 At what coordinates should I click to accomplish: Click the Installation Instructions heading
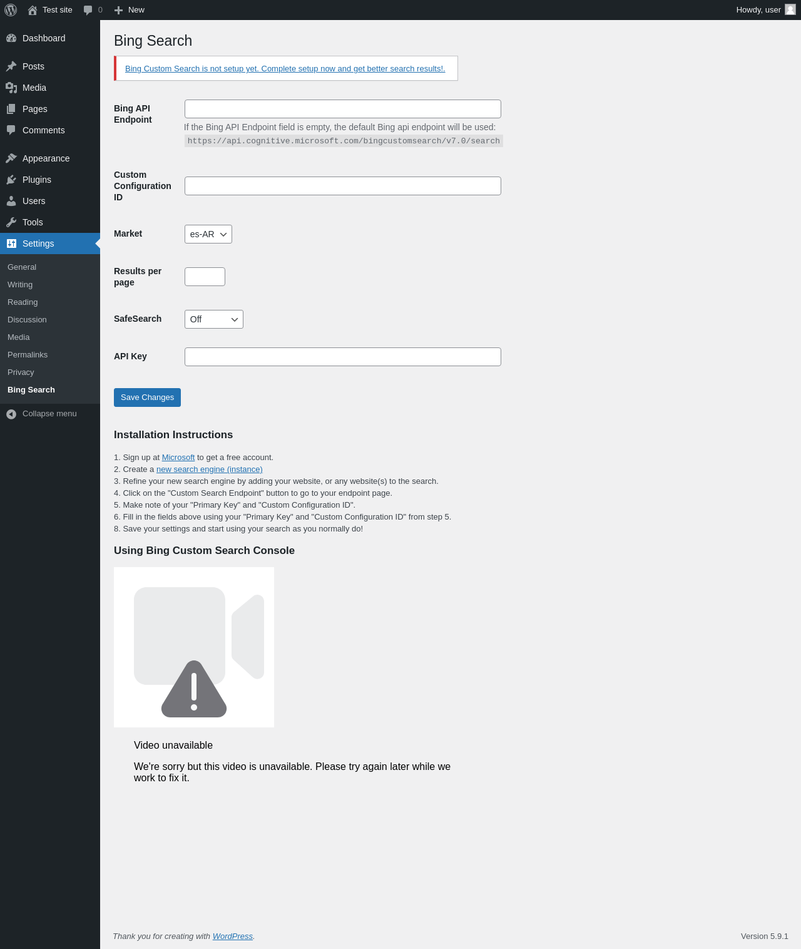pos(173,435)
